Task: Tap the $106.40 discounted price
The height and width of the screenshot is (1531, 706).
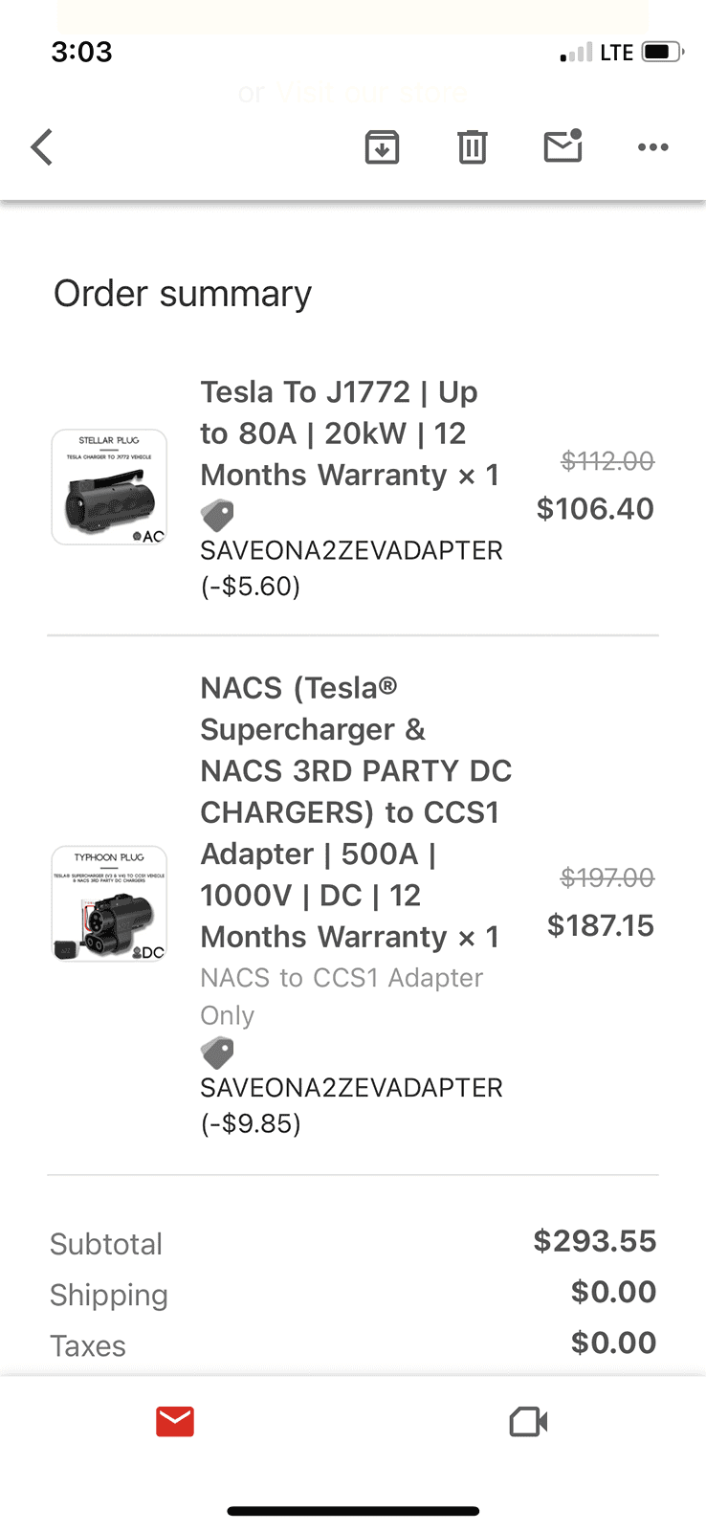Action: click(595, 509)
